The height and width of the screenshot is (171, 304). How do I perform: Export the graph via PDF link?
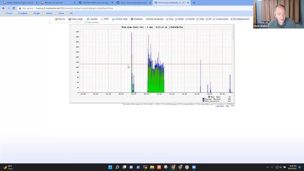coord(104,19)
